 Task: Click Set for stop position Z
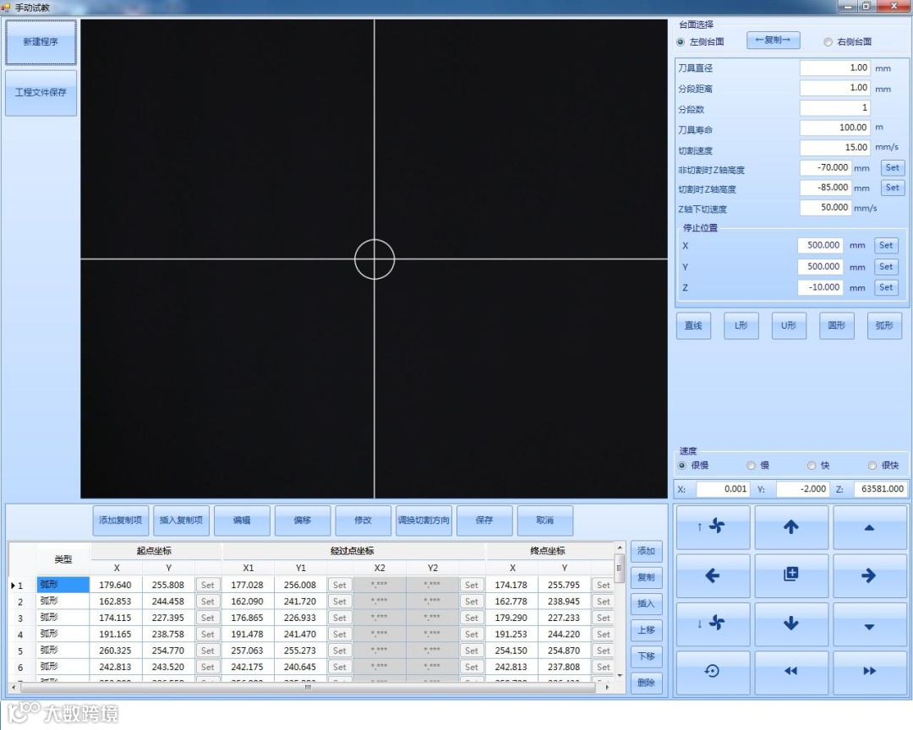(x=886, y=287)
